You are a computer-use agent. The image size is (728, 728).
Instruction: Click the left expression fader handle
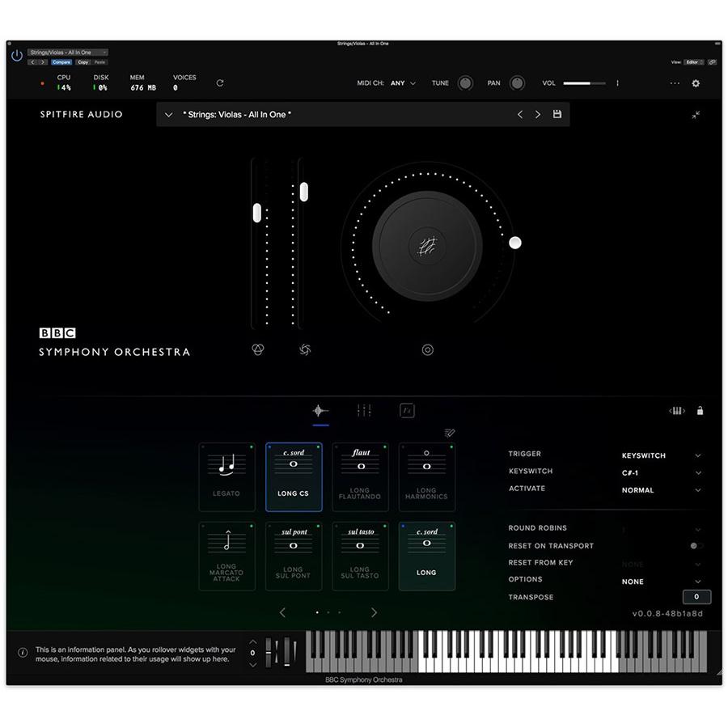coord(256,213)
